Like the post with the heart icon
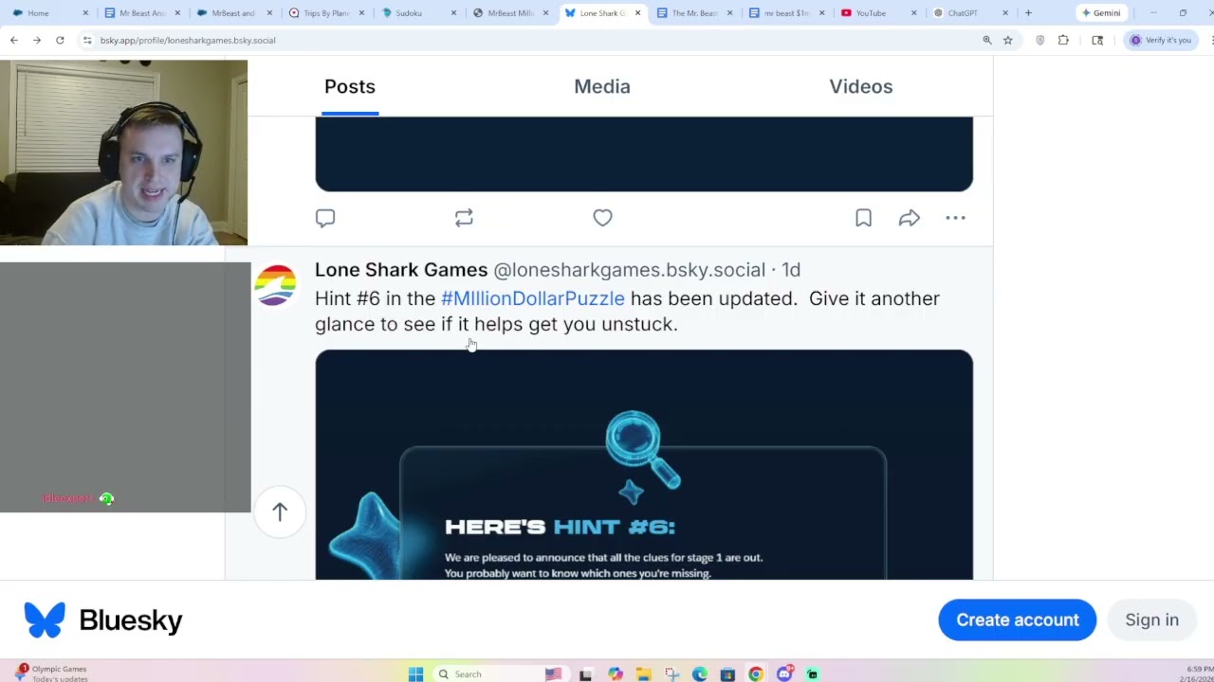Viewport: 1214px width, 682px height. point(602,218)
